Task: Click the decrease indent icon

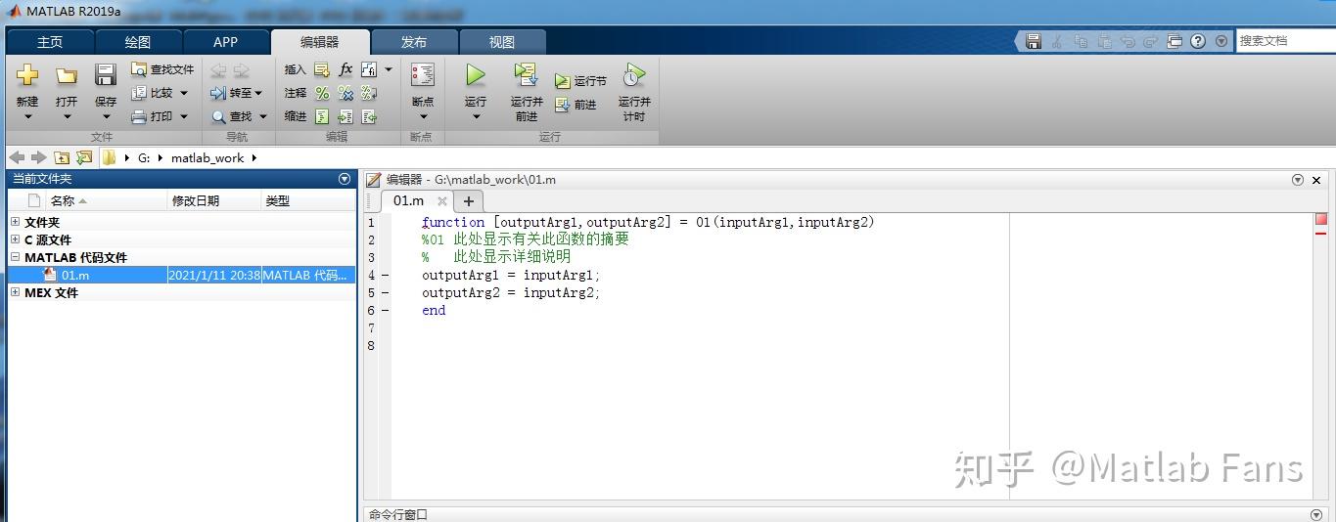Action: tap(369, 116)
